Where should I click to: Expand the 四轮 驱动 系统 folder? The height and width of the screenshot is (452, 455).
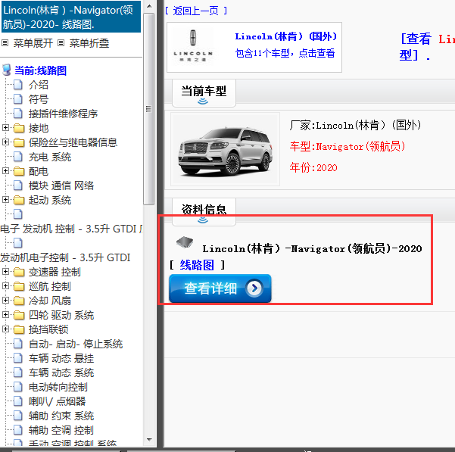pos(5,314)
